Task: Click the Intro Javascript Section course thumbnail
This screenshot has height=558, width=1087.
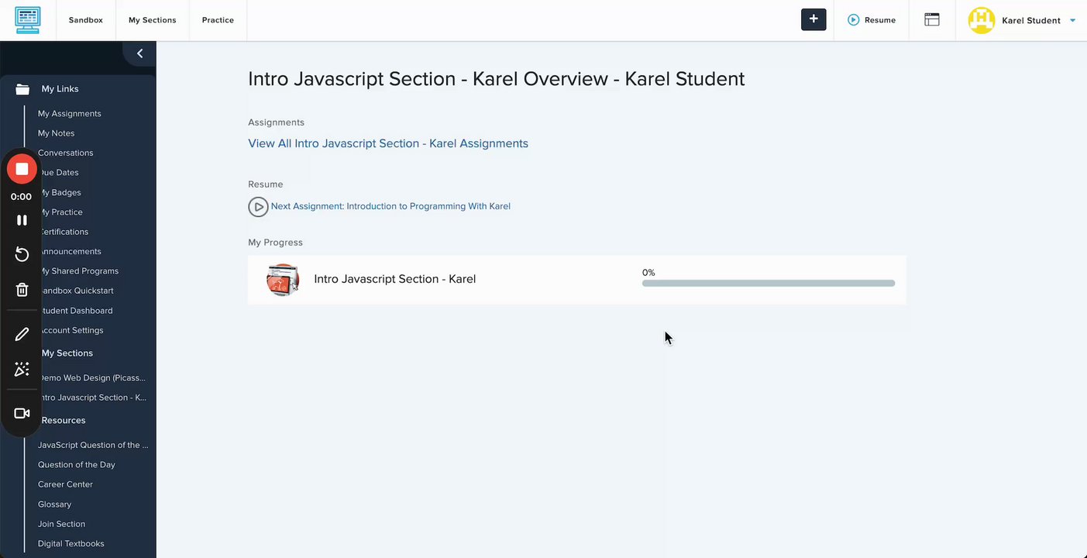Action: tap(283, 280)
